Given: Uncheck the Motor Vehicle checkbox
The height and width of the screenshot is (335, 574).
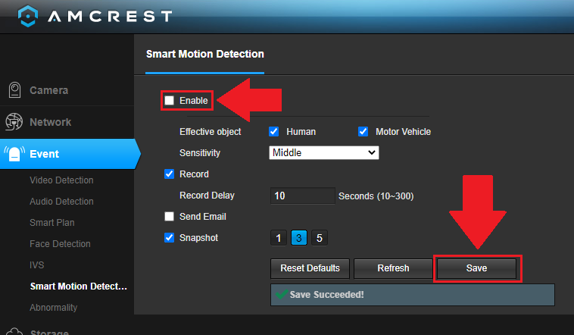Looking at the screenshot, I should pyautogui.click(x=363, y=132).
